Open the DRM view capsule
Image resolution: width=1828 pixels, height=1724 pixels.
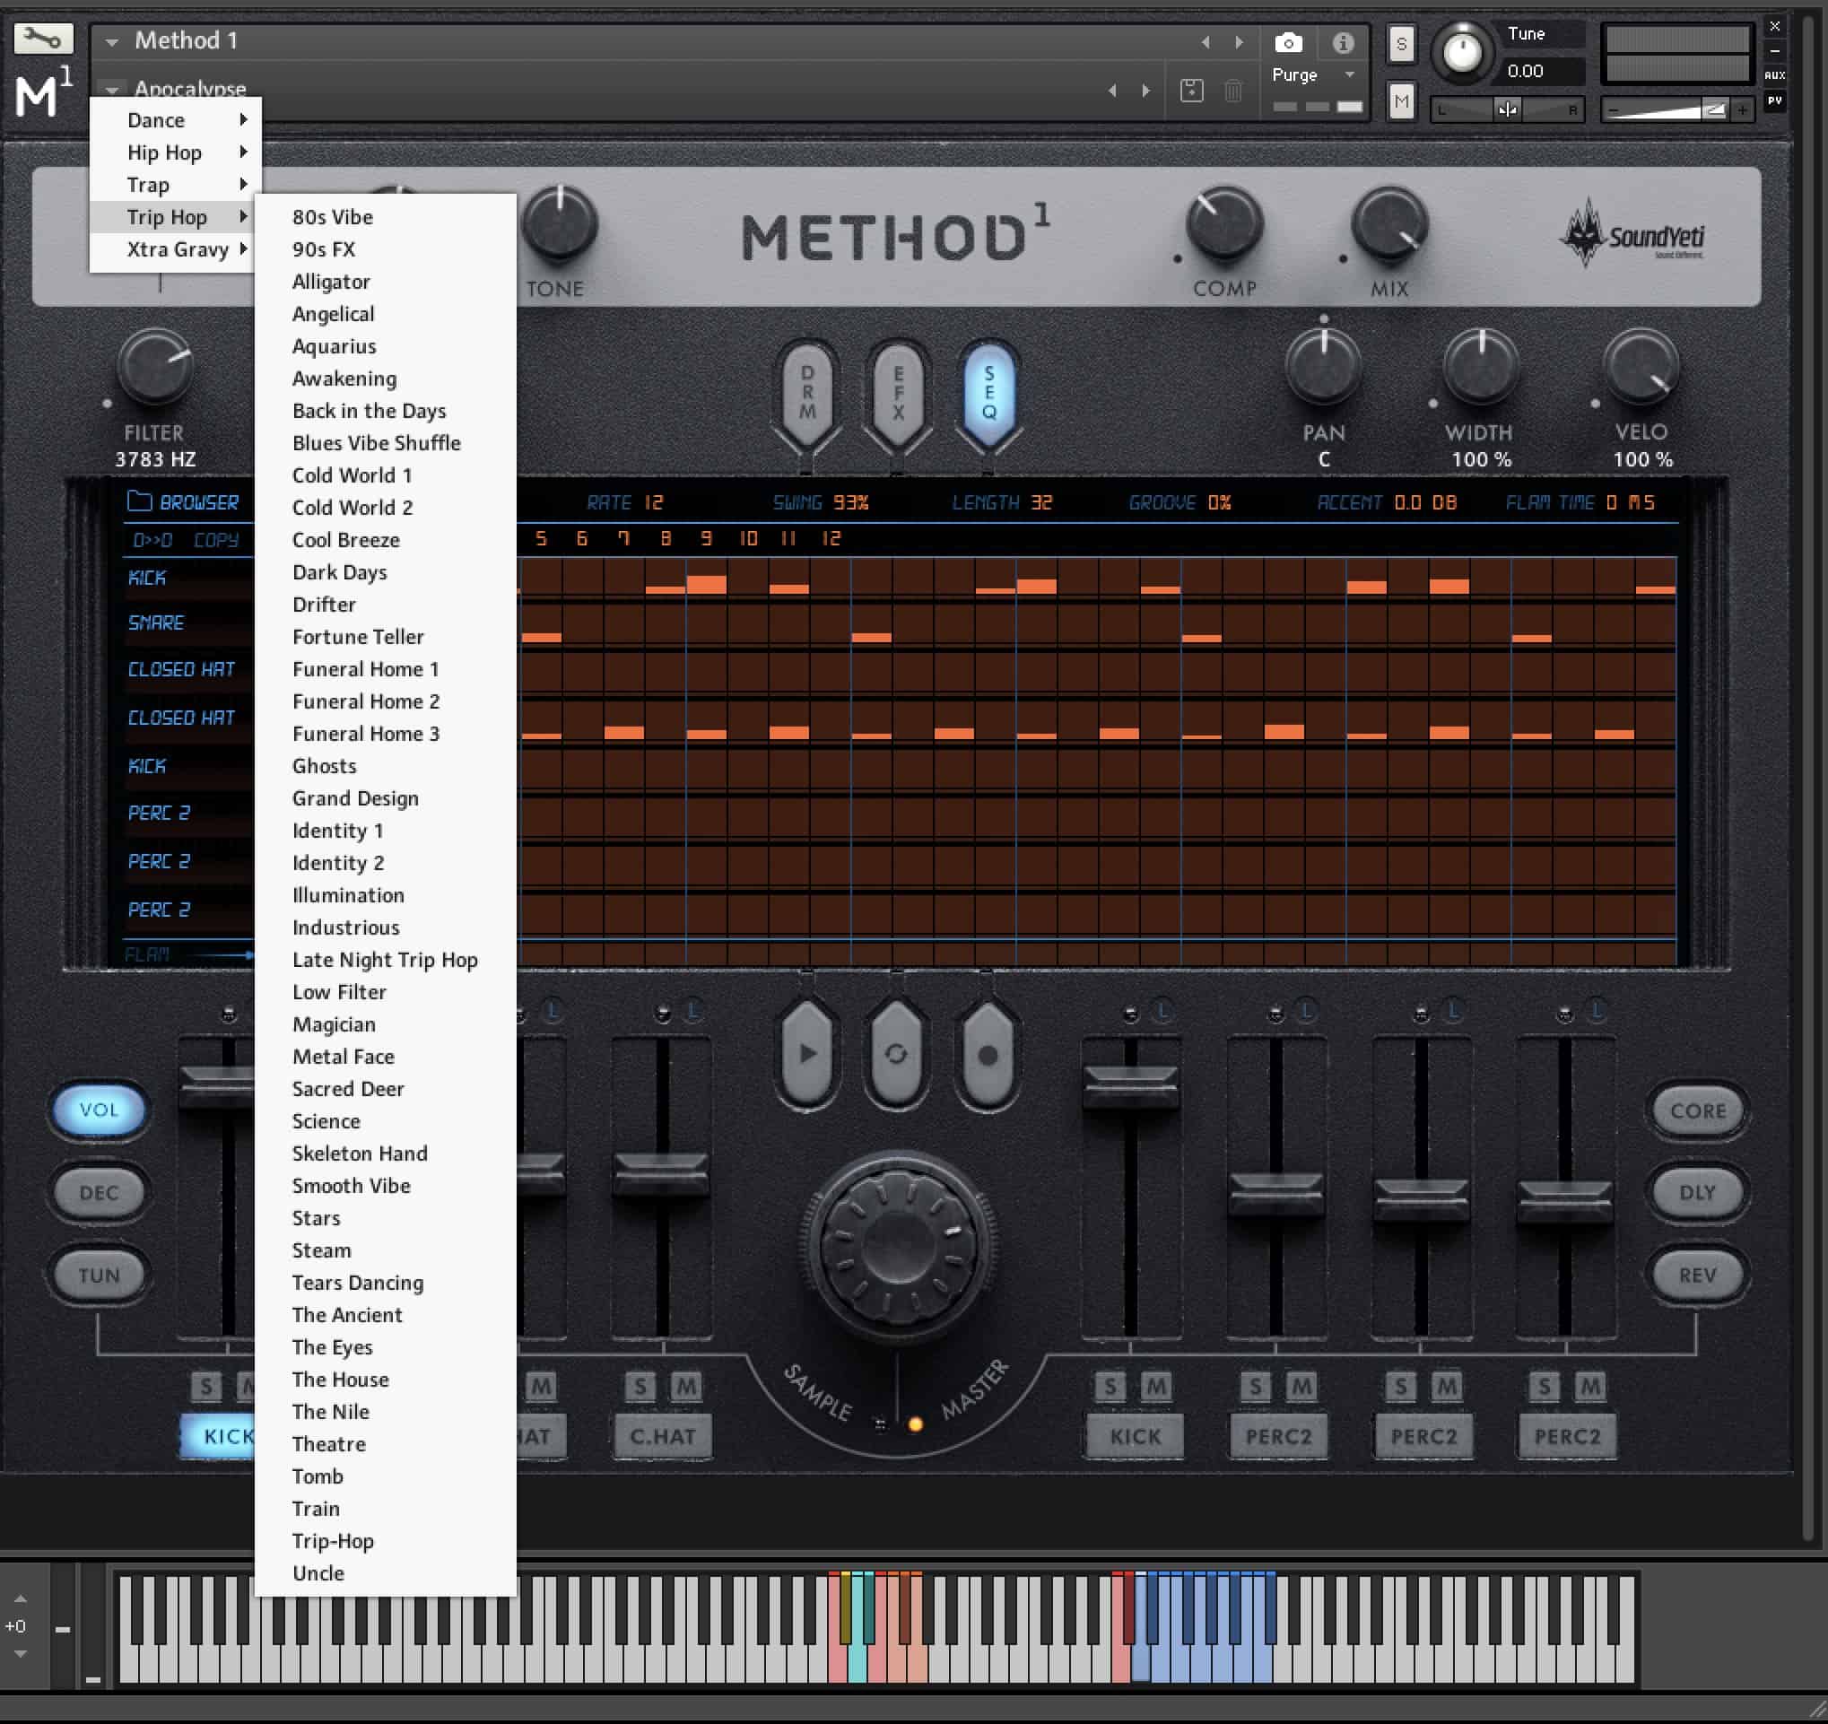tap(806, 393)
